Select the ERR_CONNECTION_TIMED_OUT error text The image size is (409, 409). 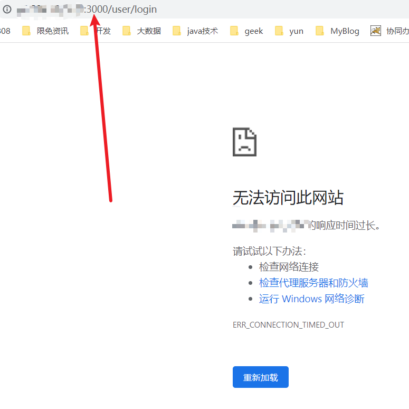point(288,324)
